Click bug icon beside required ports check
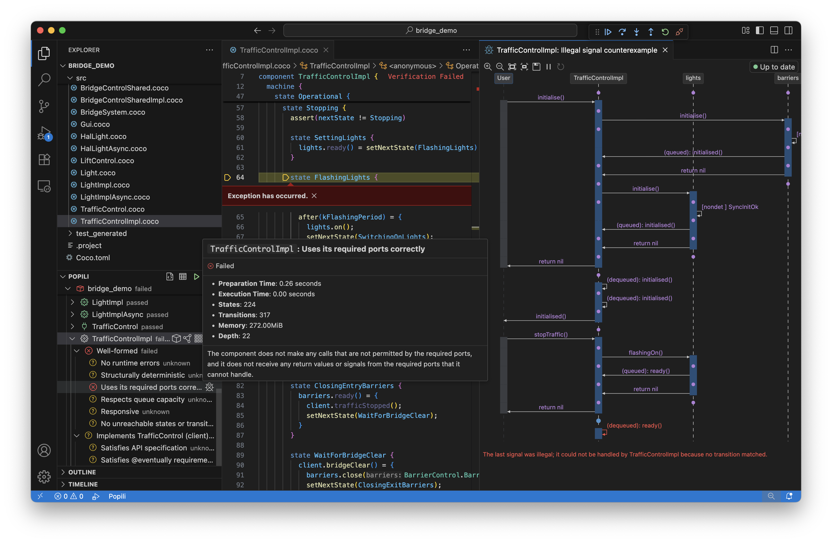 210,387
